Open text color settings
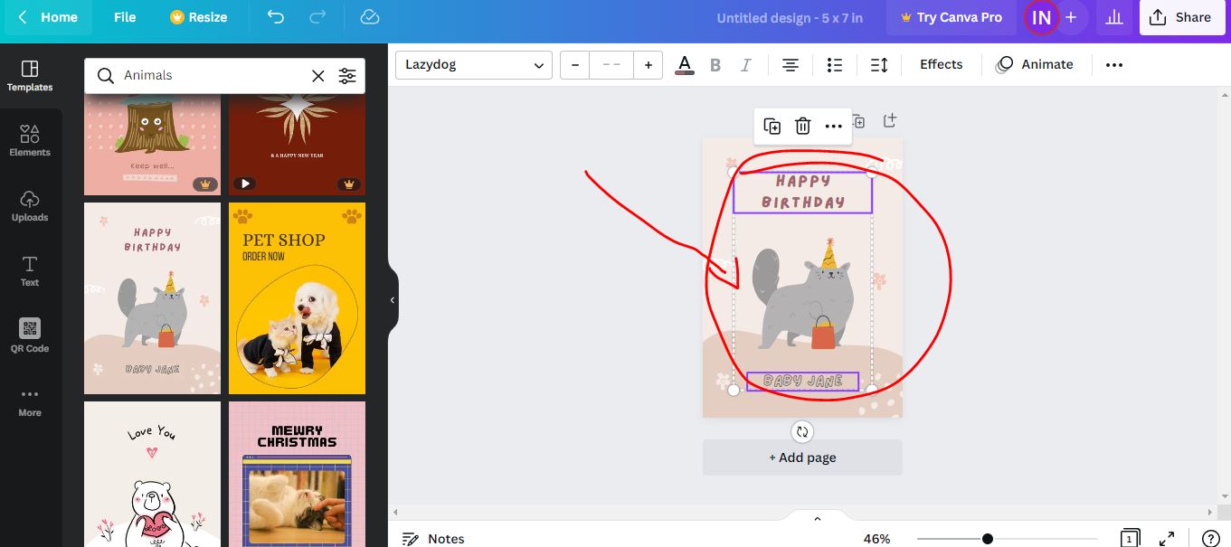Viewport: 1231px width, 547px height. pyautogui.click(x=684, y=64)
